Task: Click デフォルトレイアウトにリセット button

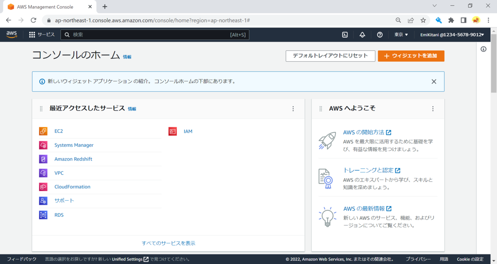Action: click(x=330, y=56)
